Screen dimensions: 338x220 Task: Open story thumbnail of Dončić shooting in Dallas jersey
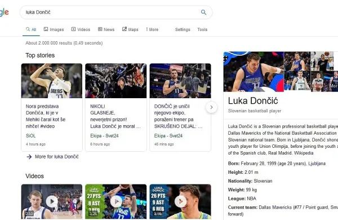pyautogui.click(x=52, y=81)
